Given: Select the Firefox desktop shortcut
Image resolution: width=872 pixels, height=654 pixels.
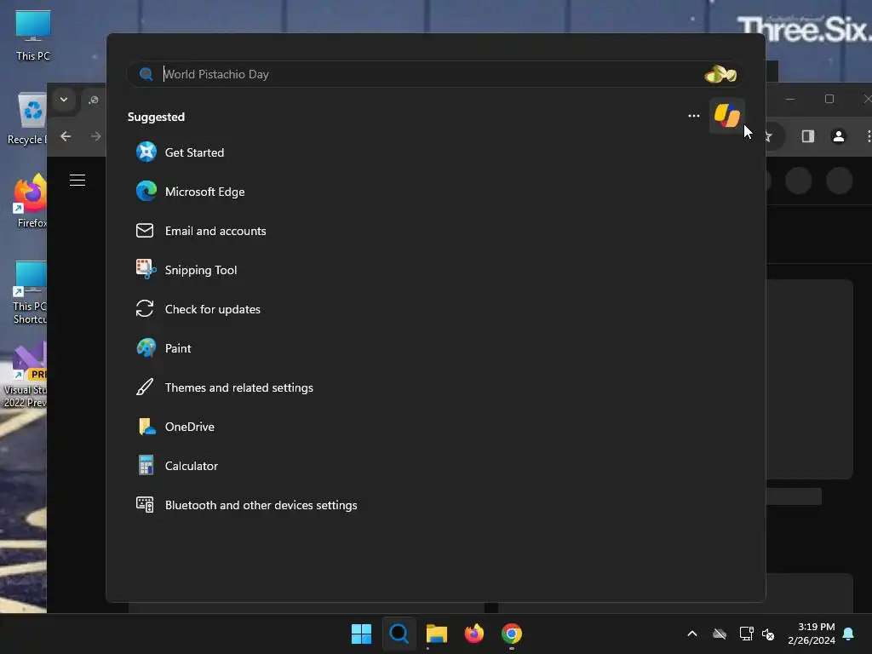Looking at the screenshot, I should (30, 201).
